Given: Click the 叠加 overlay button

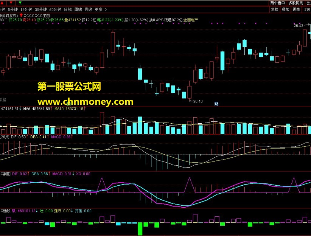Looking at the screenshot, I should point(285,9).
